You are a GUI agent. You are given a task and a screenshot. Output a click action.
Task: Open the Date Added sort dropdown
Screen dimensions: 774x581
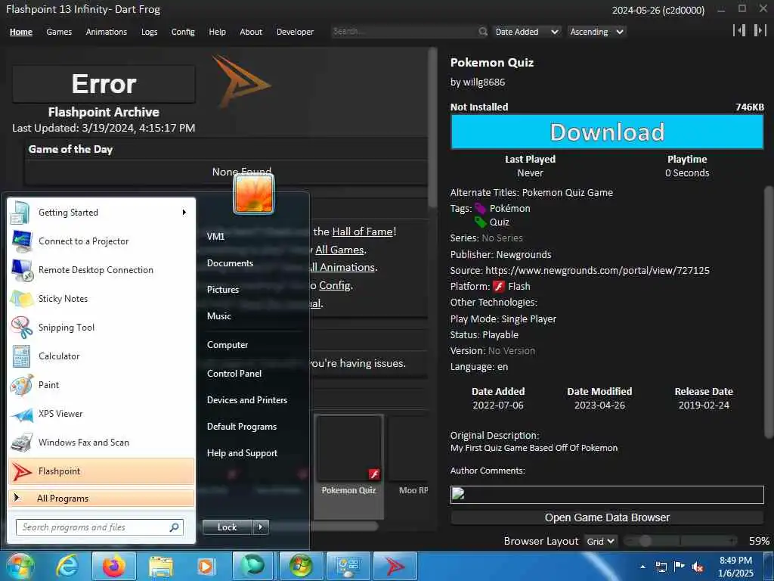click(526, 32)
